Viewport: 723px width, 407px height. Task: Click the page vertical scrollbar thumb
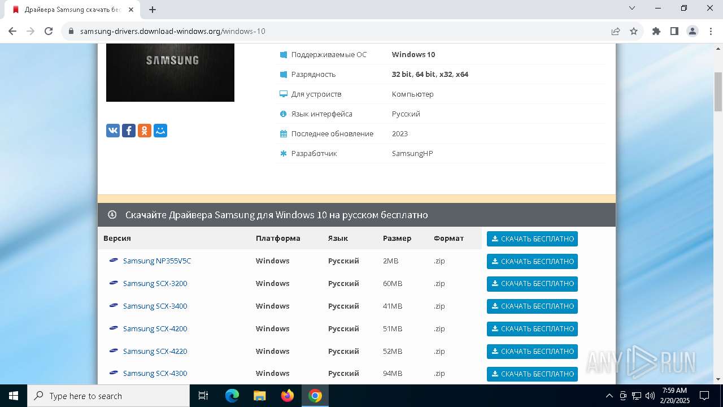click(x=718, y=92)
